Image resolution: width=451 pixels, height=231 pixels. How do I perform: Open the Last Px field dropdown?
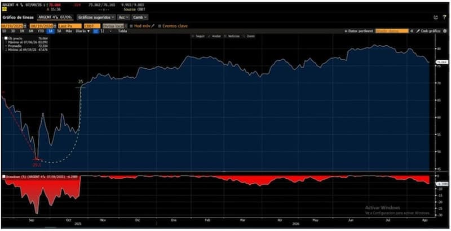pos(70,26)
